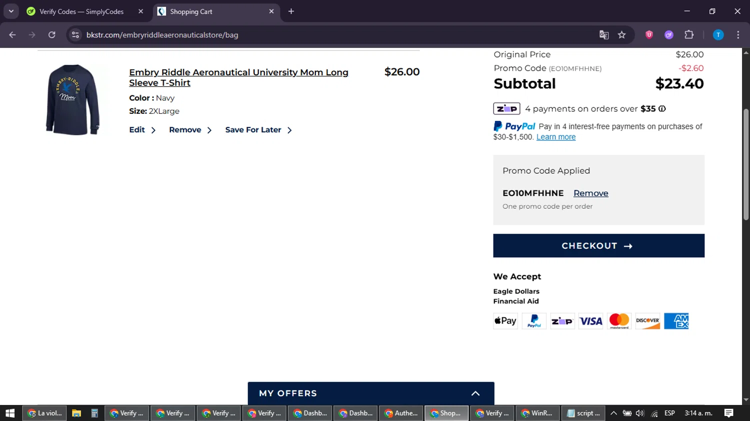Bookmark this page with the star icon
The width and height of the screenshot is (750, 421).
[621, 35]
